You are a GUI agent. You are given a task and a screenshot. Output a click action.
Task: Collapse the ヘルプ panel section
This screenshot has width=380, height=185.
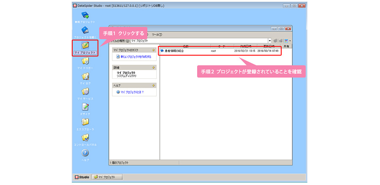click(x=154, y=86)
